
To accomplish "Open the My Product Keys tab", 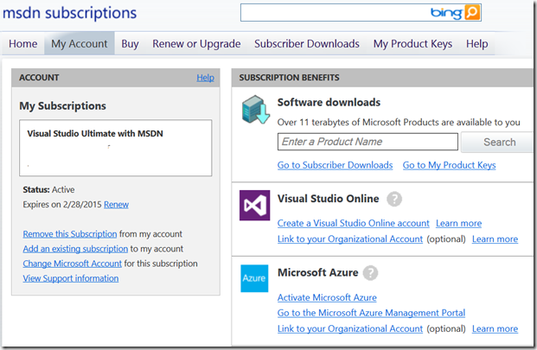I will point(412,44).
